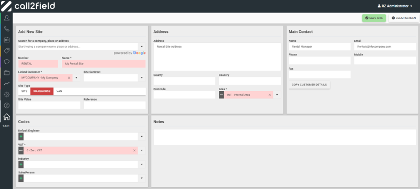Open the calendar scheduler icon in sidebar

7,40
